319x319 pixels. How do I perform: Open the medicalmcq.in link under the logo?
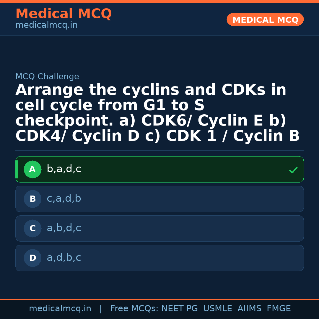coord(46,25)
